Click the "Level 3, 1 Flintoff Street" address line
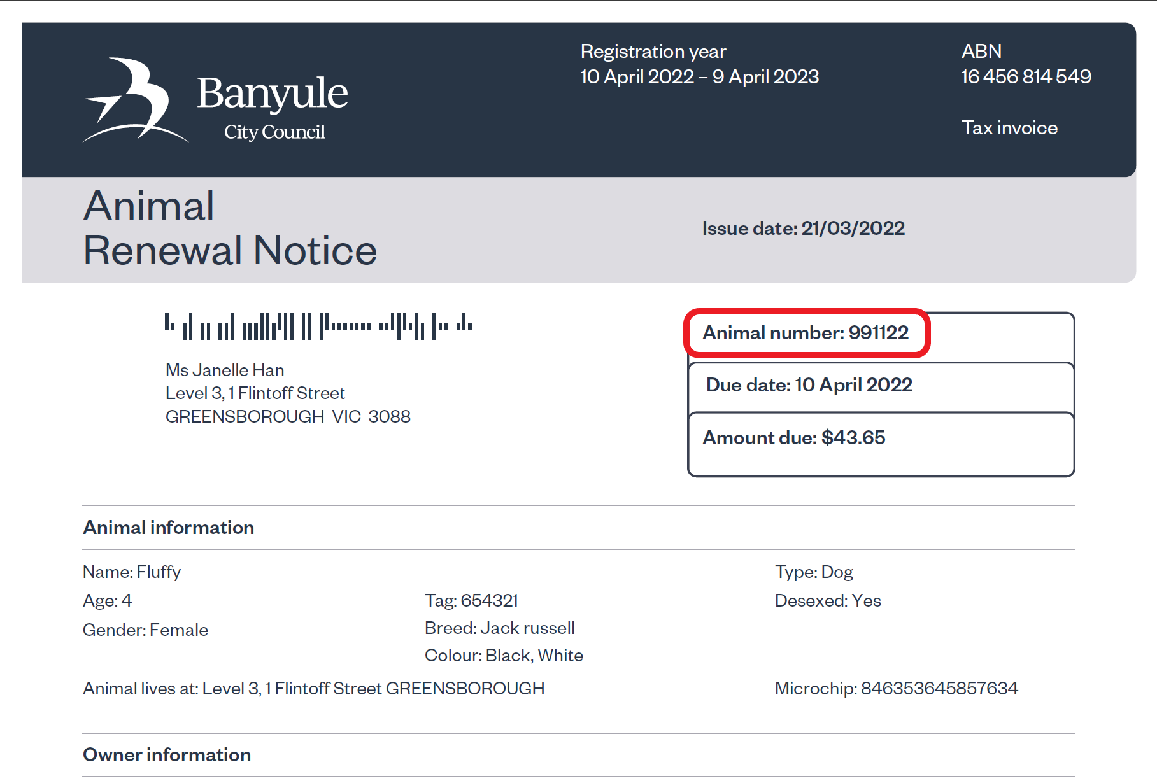The width and height of the screenshot is (1157, 781). pos(255,393)
